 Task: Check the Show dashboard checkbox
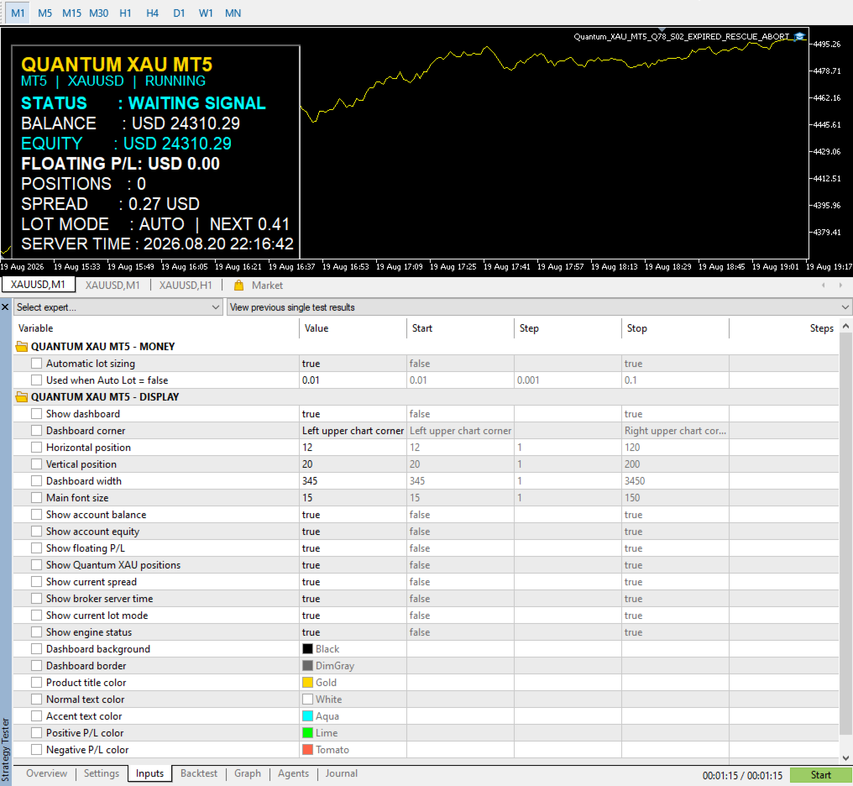[36, 414]
